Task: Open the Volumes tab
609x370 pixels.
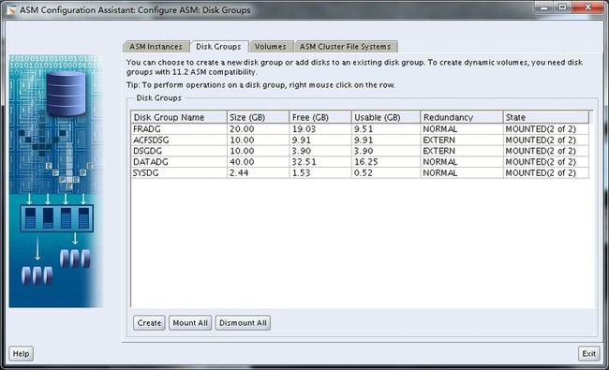Action: point(271,47)
